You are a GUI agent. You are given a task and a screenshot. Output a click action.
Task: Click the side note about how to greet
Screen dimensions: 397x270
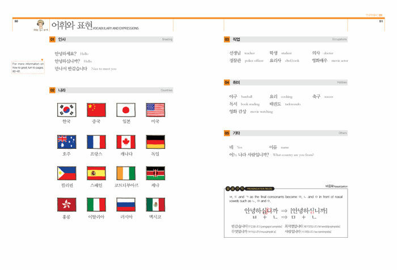point(28,67)
